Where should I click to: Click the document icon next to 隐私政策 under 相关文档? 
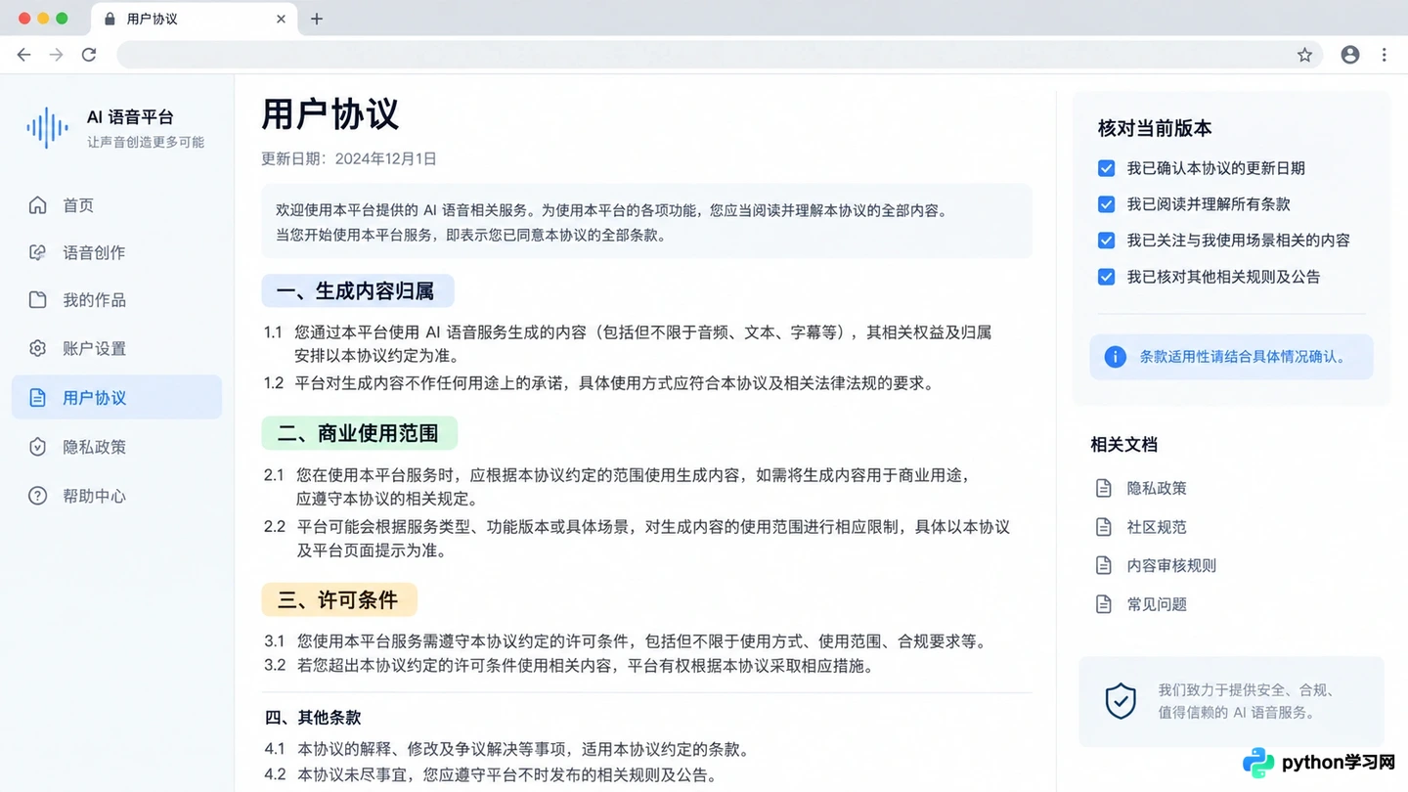1104,488
